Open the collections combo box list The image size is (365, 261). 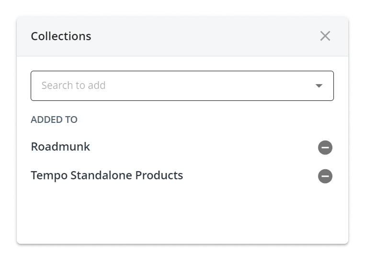(319, 86)
